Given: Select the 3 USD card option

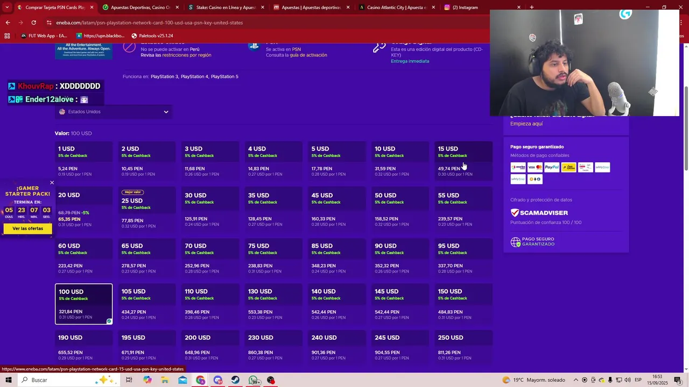Looking at the screenshot, I should pos(210,161).
